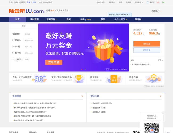Open the WeChat icon in top bar
Viewport: 173px width, 133px height.
(x=163, y=2)
